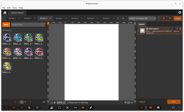This screenshot has width=184, height=112.
Task: Select the pencil edit tool
Action: tap(91, 108)
